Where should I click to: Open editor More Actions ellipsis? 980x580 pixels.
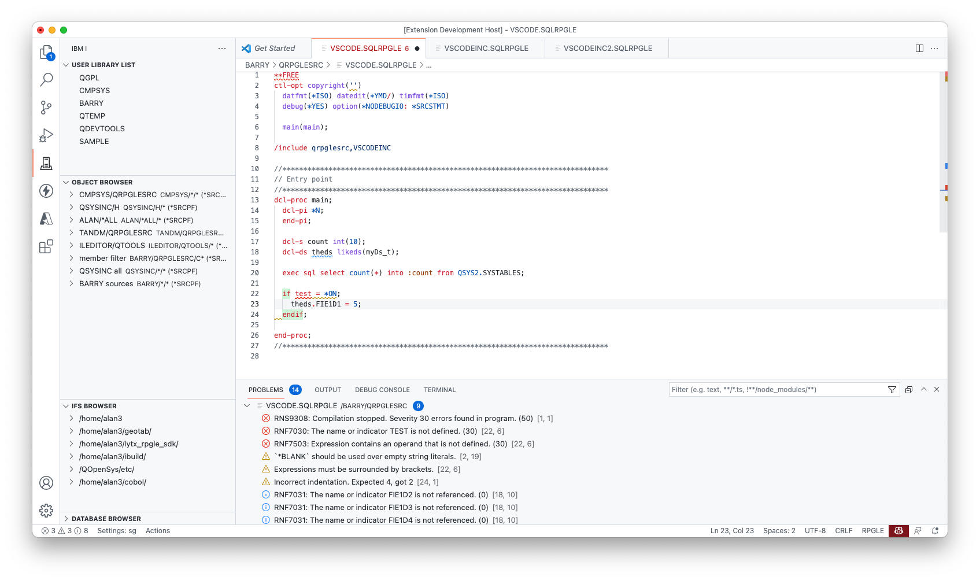point(934,49)
